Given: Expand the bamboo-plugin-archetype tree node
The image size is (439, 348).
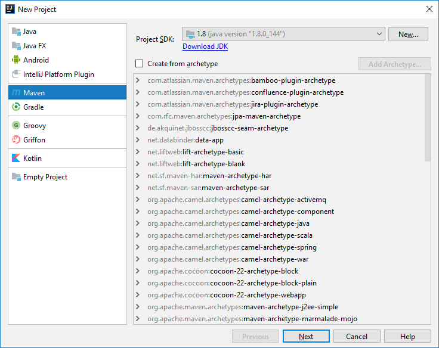Looking at the screenshot, I should (x=138, y=80).
